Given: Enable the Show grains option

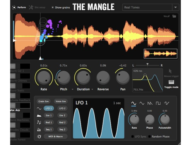Looking at the screenshot, I should coord(53,8).
